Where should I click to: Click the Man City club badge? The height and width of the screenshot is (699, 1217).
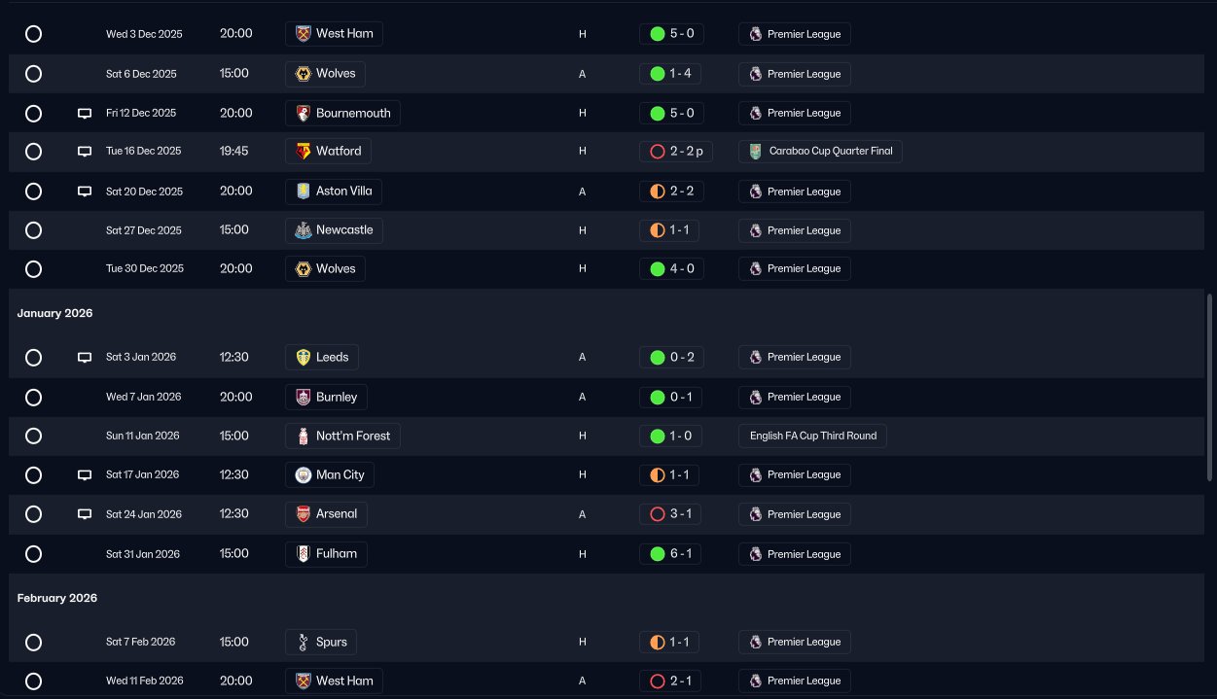point(304,475)
